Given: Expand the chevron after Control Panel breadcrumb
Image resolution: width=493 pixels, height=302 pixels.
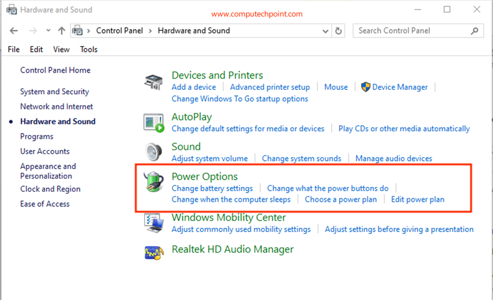Looking at the screenshot, I should click(x=150, y=31).
